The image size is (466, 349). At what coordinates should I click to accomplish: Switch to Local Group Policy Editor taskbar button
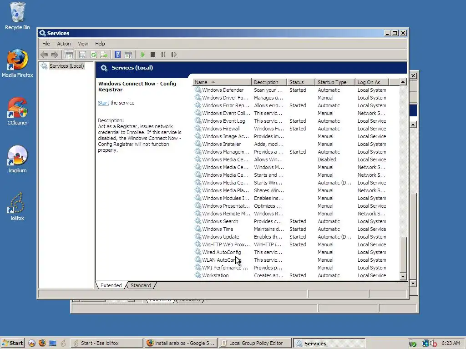(255, 343)
